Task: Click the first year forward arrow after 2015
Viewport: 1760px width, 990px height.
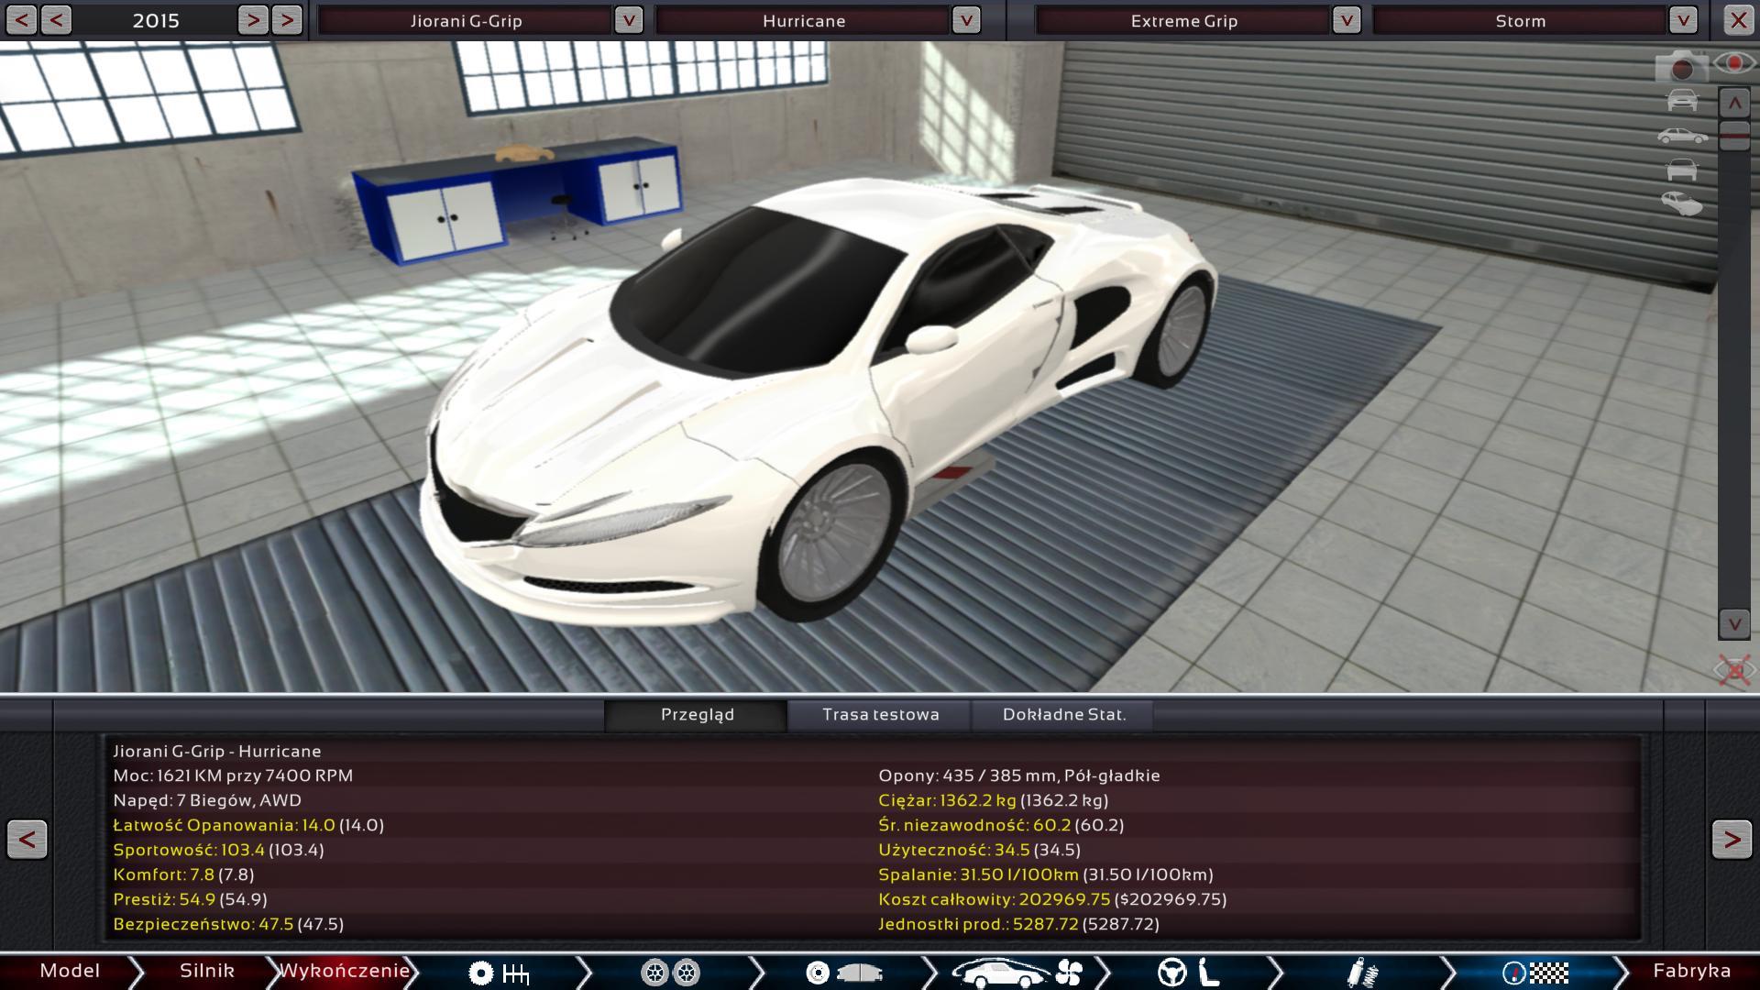Action: (x=253, y=20)
